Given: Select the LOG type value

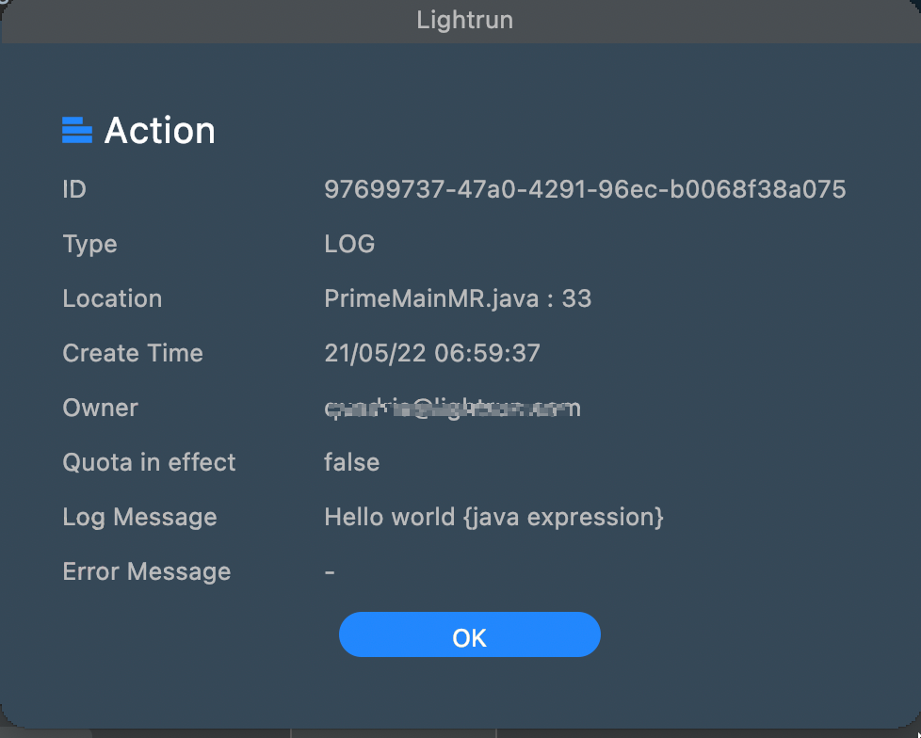Looking at the screenshot, I should pyautogui.click(x=349, y=244).
